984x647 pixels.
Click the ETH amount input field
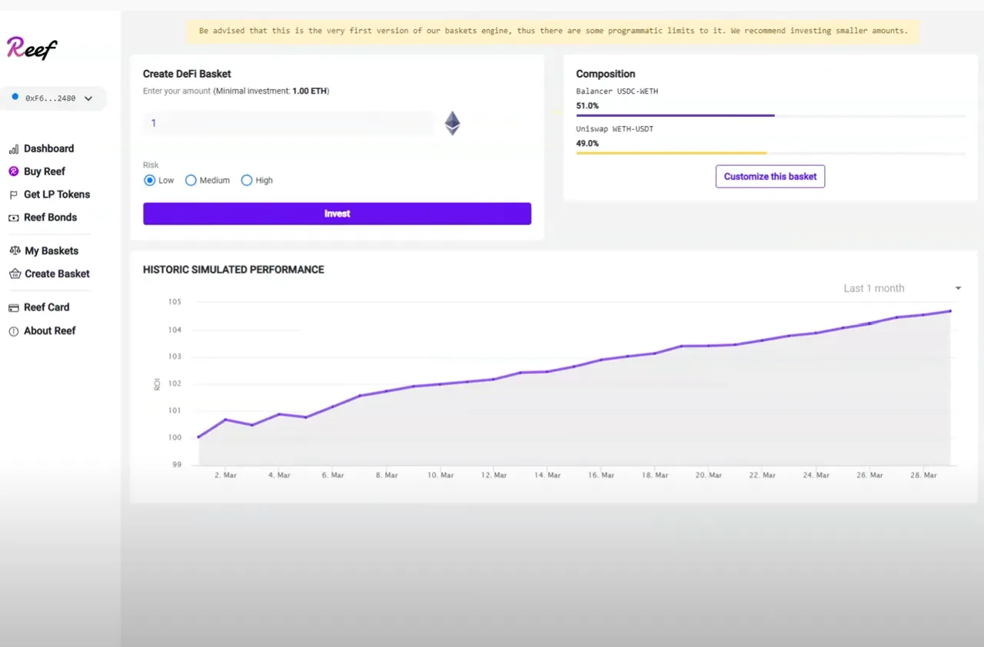click(x=289, y=123)
